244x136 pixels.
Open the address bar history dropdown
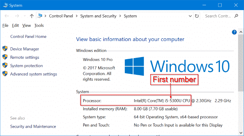click(x=190, y=16)
